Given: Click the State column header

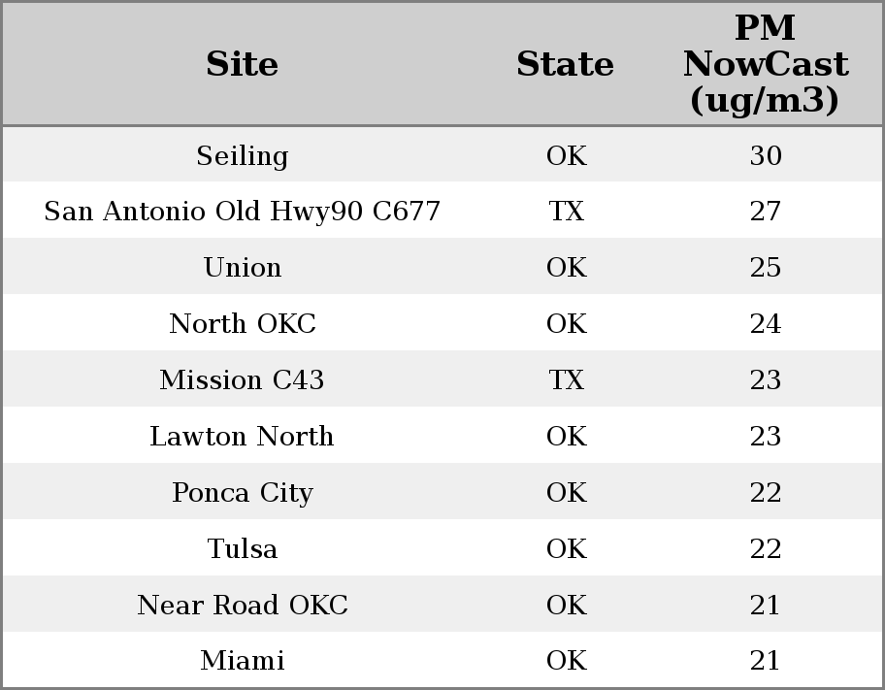Looking at the screenshot, I should pos(566,64).
